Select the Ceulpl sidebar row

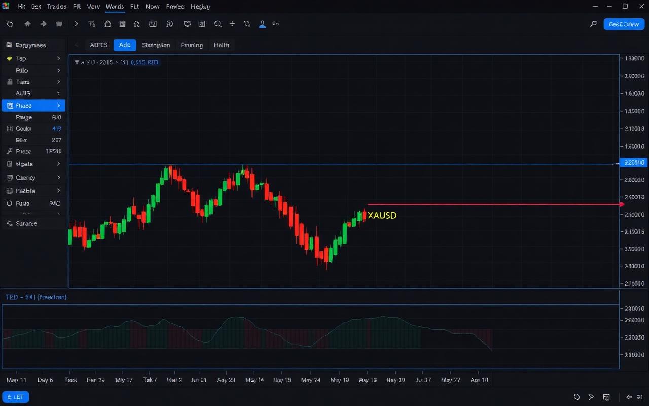pos(33,129)
